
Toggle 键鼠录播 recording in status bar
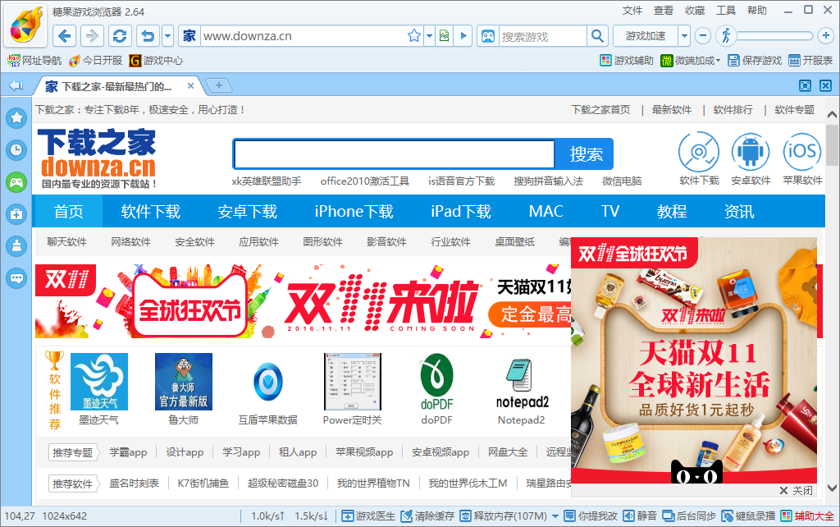[748, 516]
